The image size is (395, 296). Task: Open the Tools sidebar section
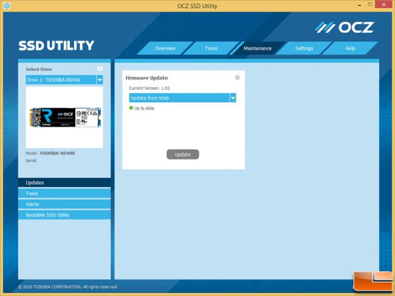coord(64,193)
